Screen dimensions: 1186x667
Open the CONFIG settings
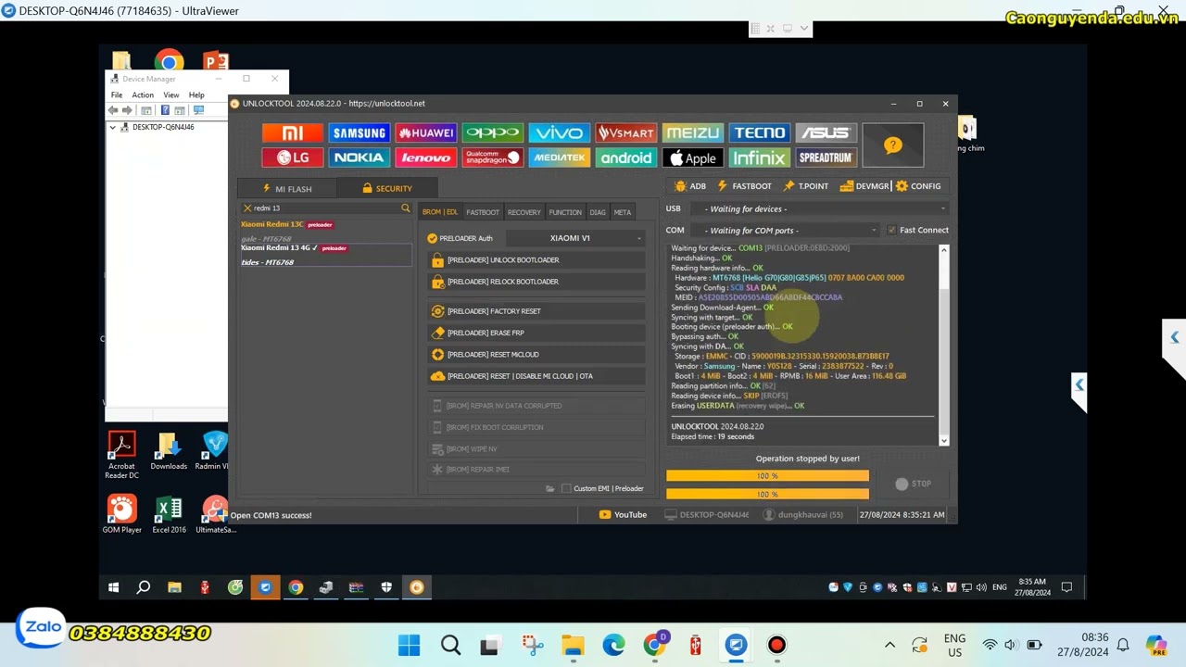click(918, 186)
